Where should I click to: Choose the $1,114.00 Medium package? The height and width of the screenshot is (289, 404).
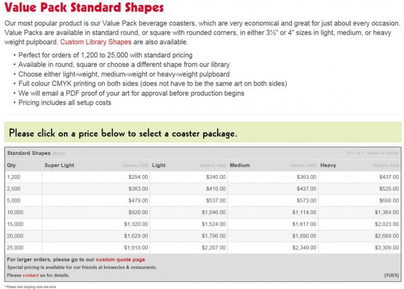[x=304, y=212]
